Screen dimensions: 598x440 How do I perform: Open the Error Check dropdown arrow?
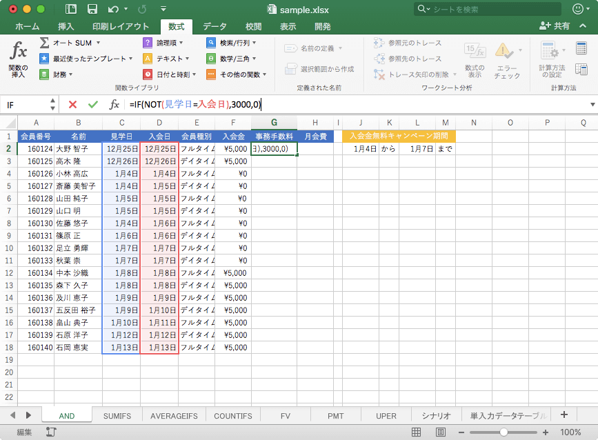tap(520, 50)
